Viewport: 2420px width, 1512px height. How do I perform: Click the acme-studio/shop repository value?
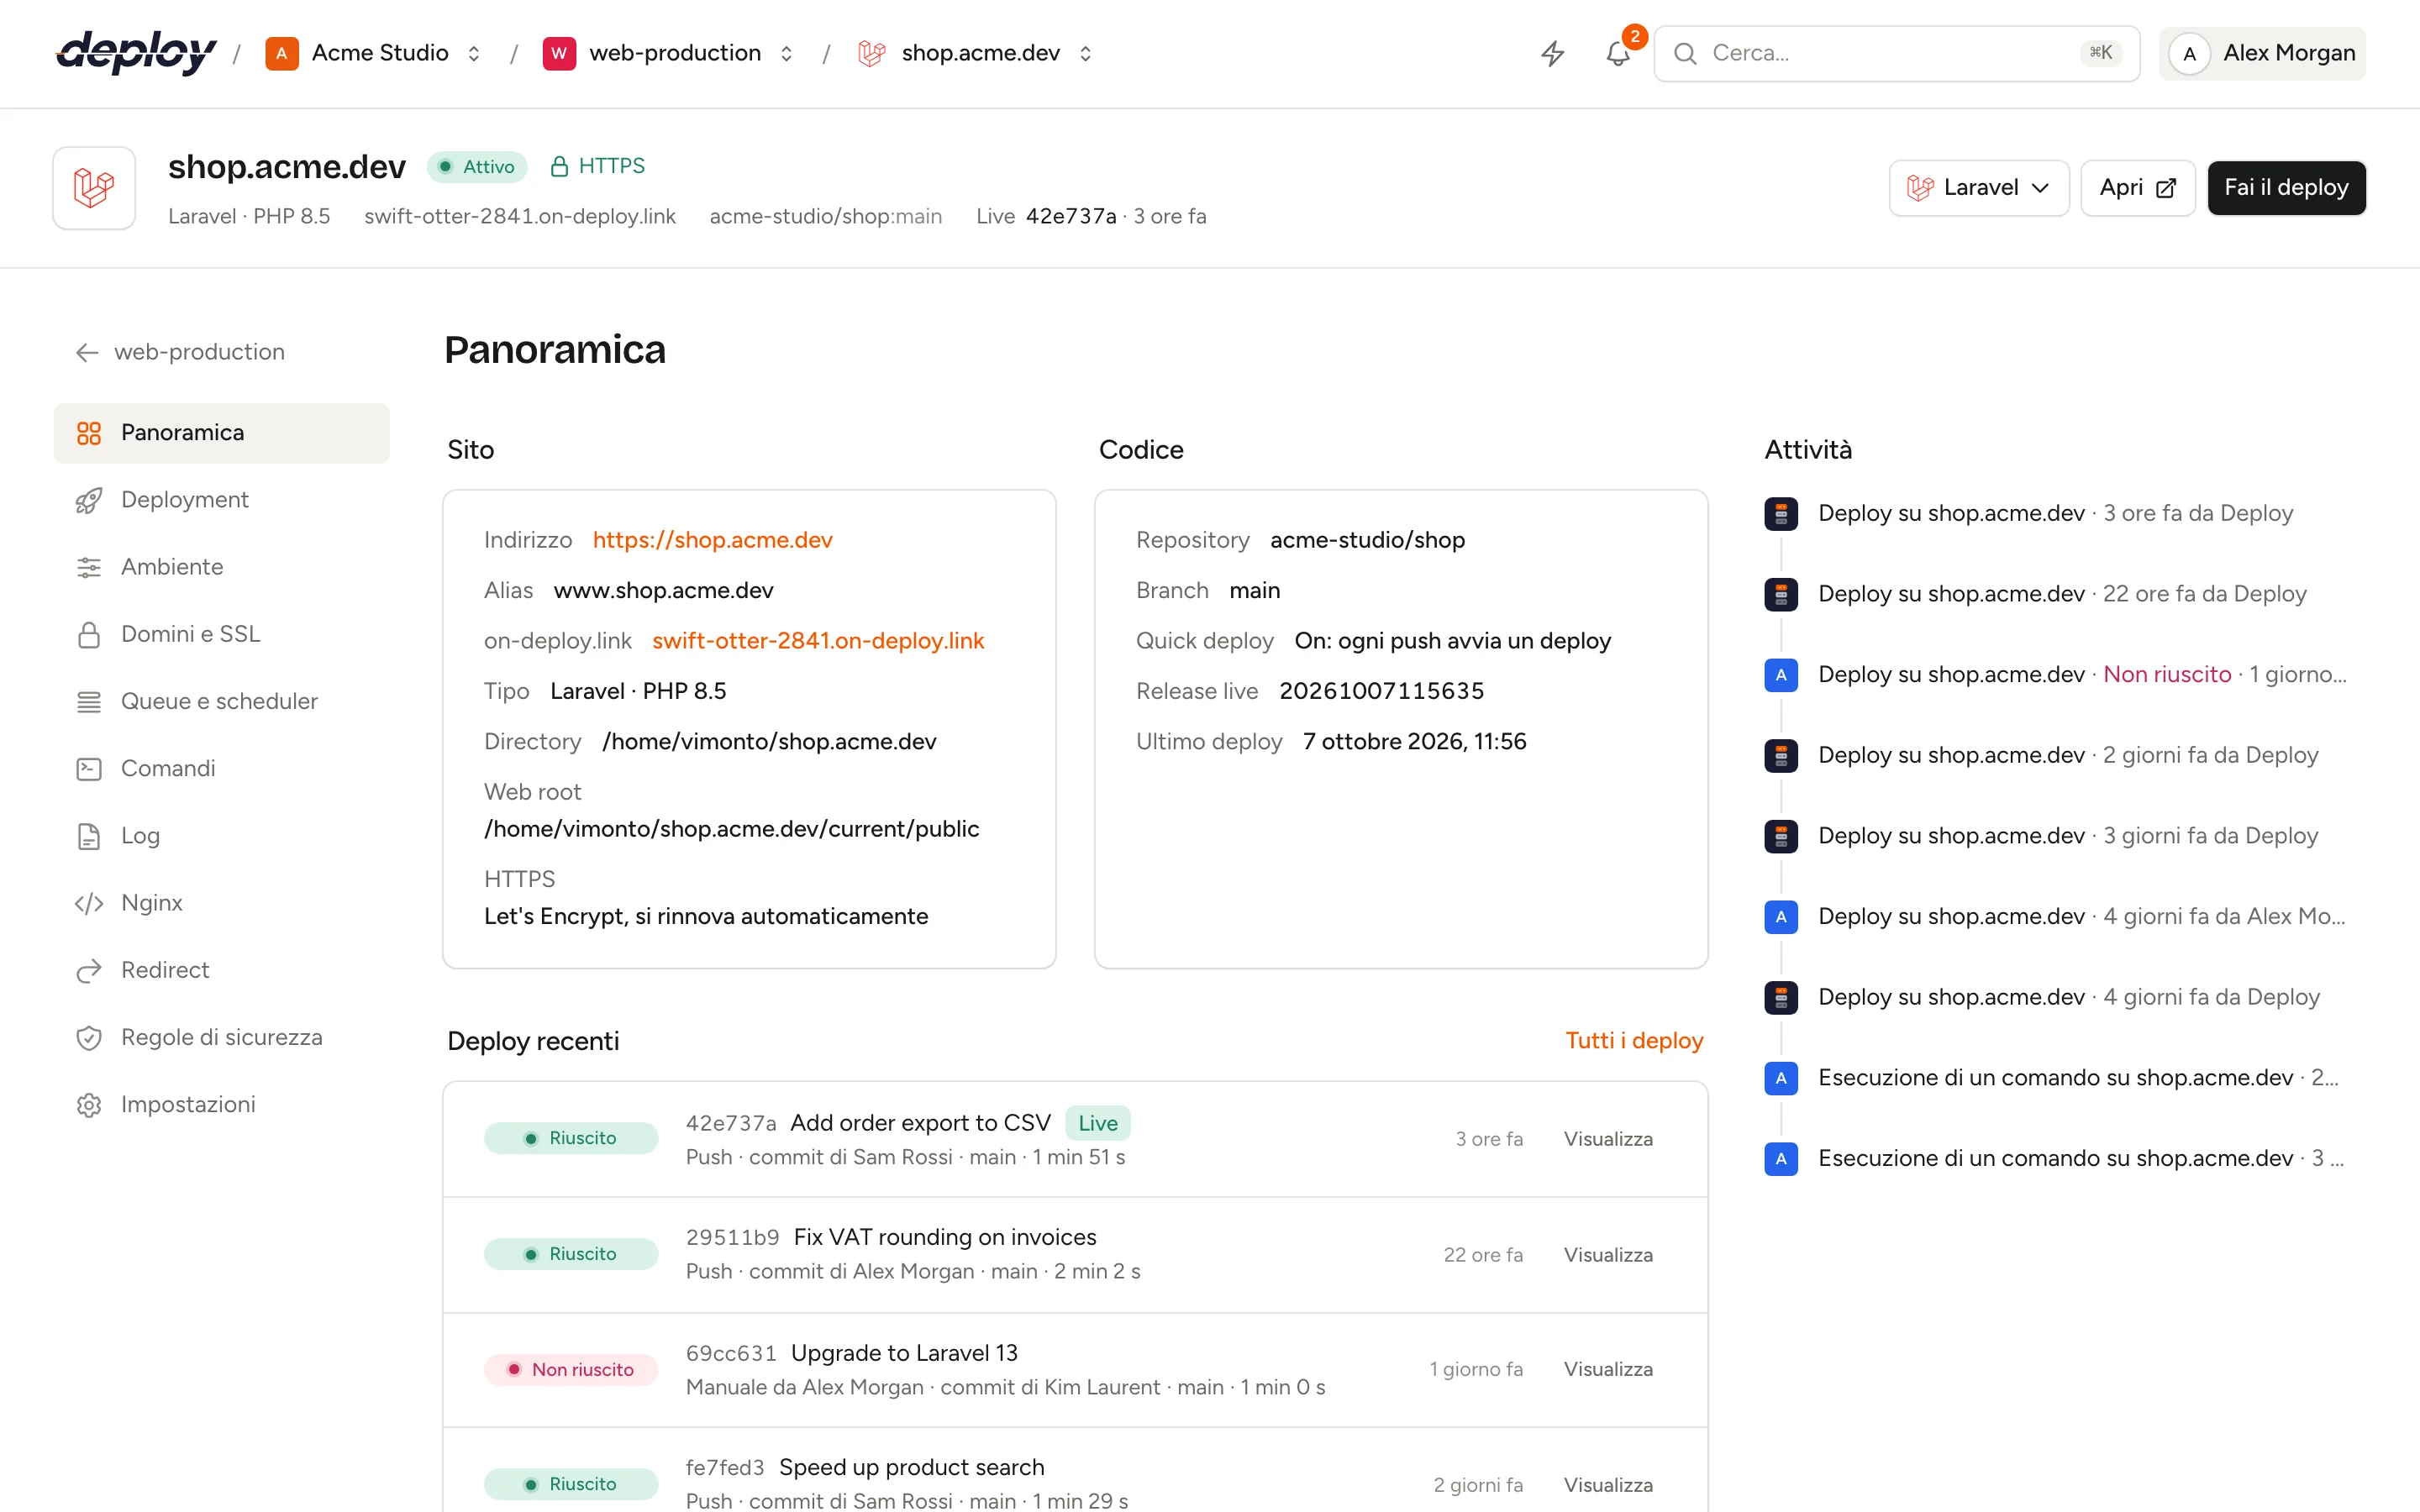1368,540
